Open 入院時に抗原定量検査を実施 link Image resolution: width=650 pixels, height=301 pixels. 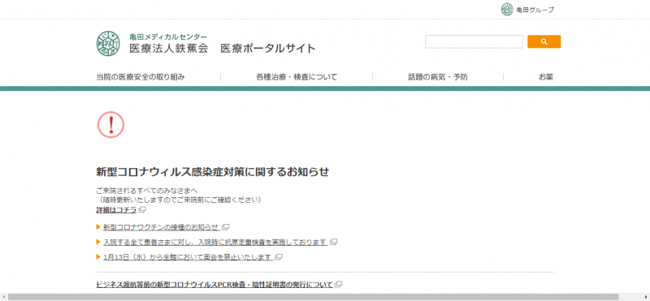(x=215, y=243)
